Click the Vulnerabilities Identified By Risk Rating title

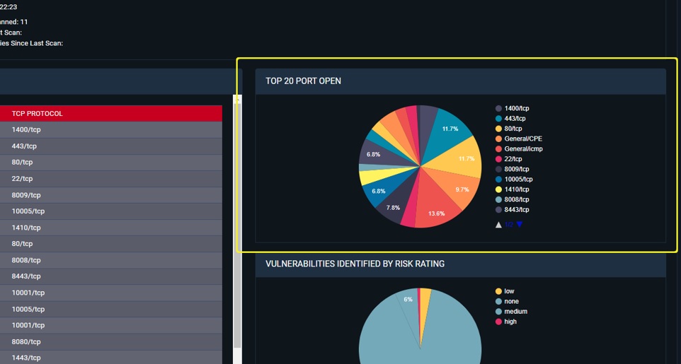355,264
